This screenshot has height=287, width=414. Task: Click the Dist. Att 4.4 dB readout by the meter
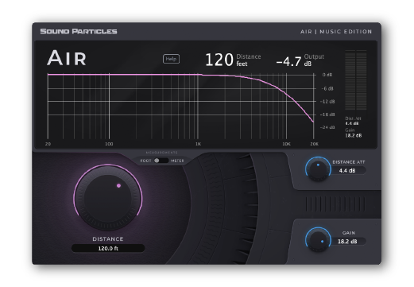pyautogui.click(x=353, y=121)
